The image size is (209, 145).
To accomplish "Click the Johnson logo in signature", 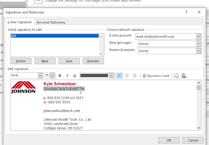I will 23,87.
